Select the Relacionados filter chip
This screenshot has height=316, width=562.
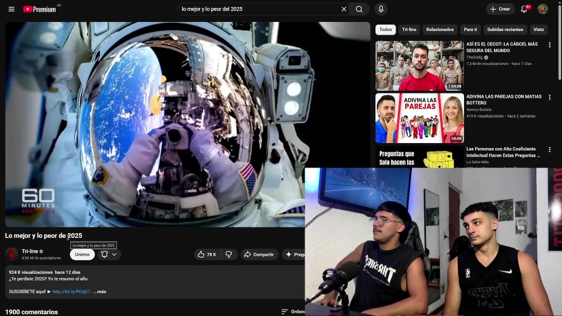[x=440, y=29]
